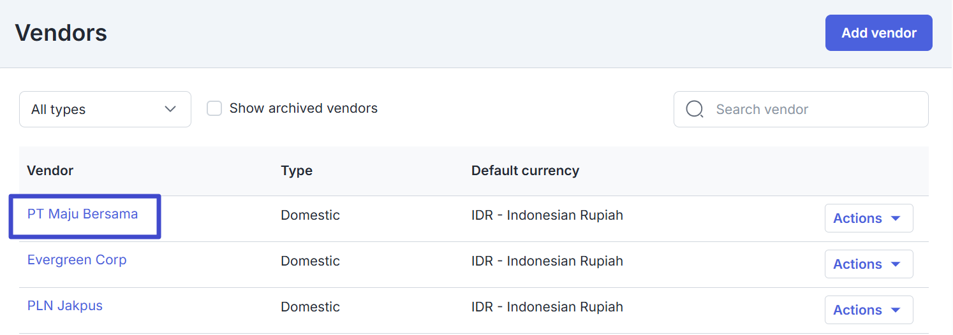Click the Vendor column header
The image size is (953, 335).
(50, 171)
